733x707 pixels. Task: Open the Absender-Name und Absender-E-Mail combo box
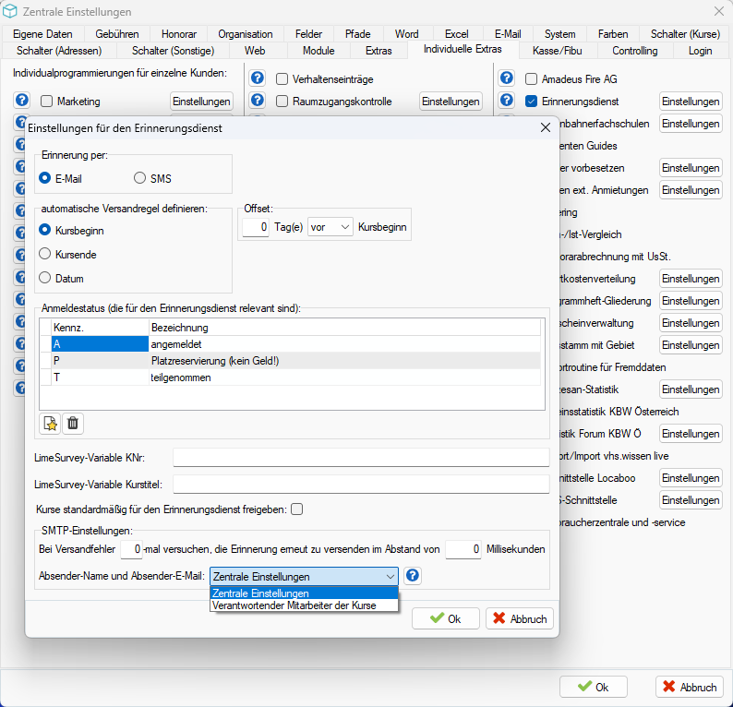tap(304, 577)
